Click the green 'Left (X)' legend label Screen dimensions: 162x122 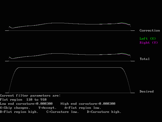coord(148,39)
